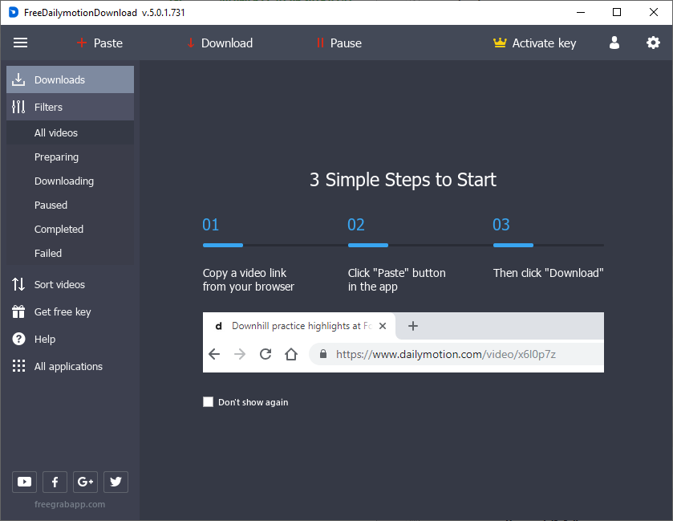The image size is (673, 521).
Task: Click the example browser screenshot image
Action: pyautogui.click(x=403, y=342)
